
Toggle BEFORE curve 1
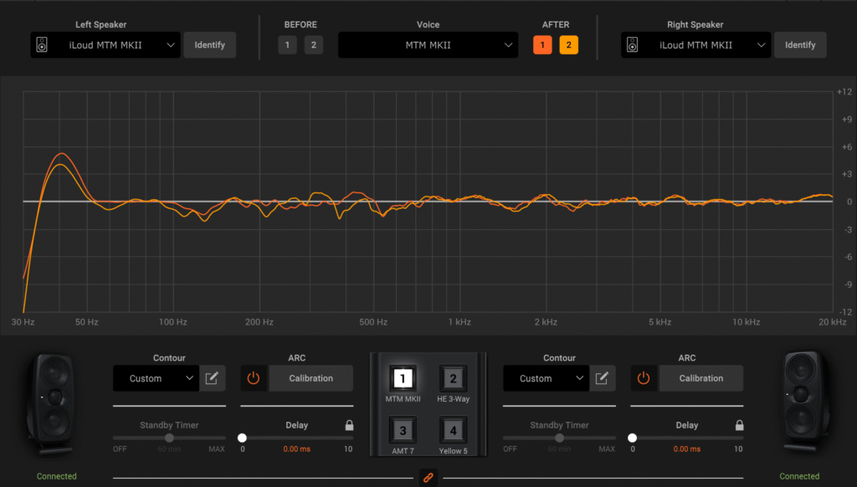click(288, 45)
